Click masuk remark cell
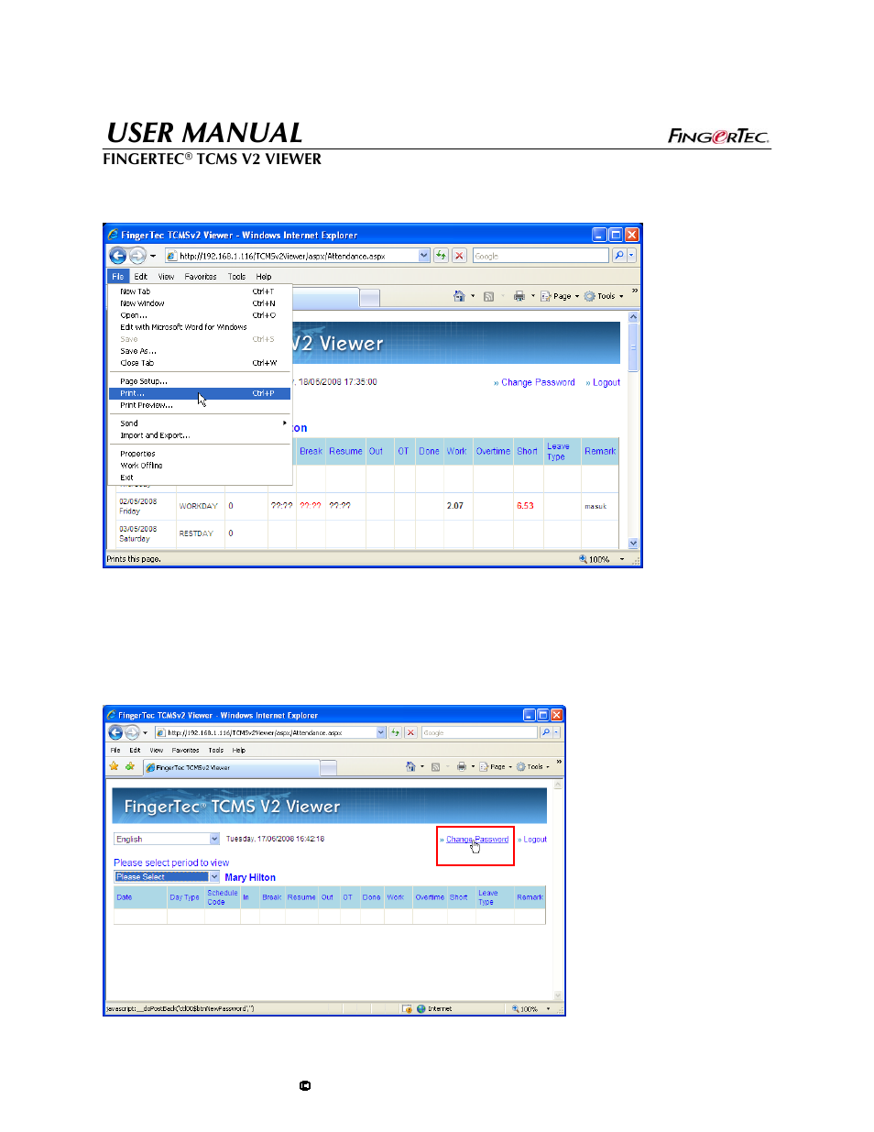874x1132 pixels. [x=596, y=506]
